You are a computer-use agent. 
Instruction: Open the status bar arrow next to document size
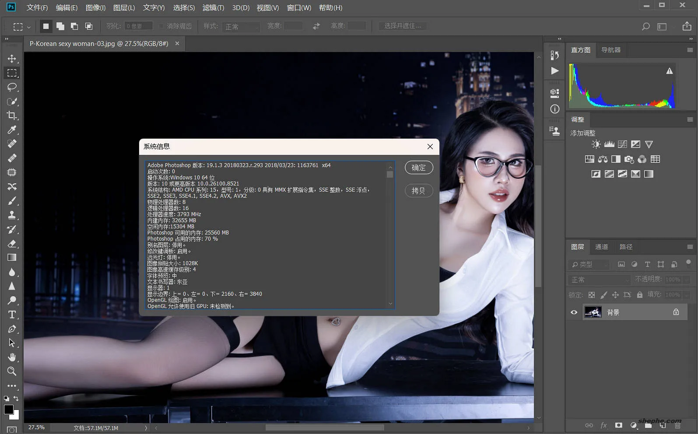146,428
